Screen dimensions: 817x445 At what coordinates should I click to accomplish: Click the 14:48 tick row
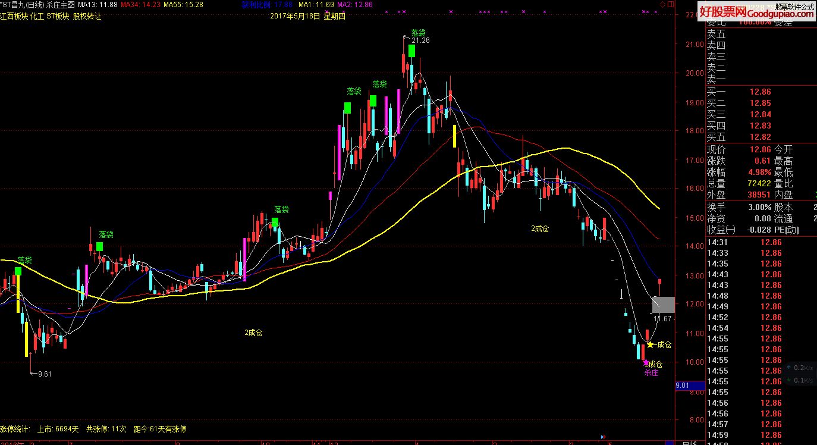tap(761, 296)
